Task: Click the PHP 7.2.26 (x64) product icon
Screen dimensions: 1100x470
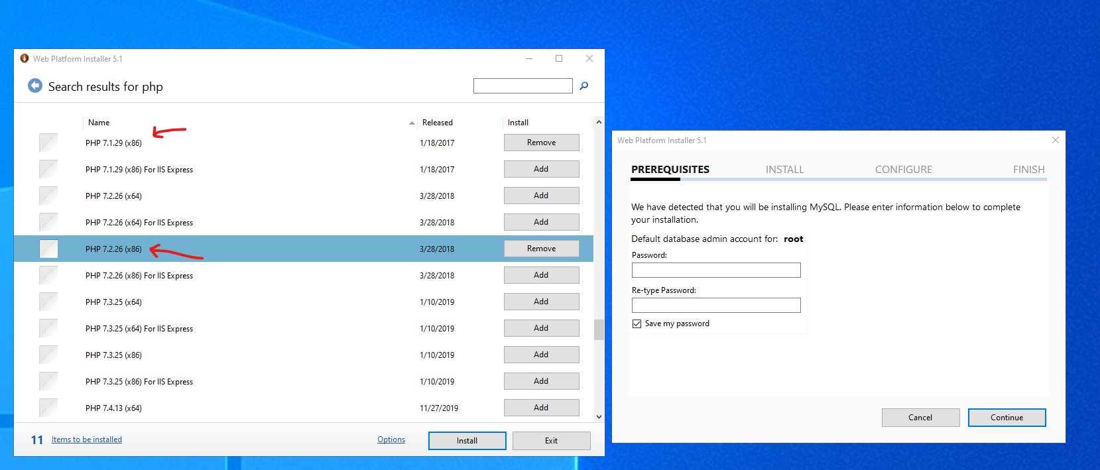Action: [x=48, y=196]
